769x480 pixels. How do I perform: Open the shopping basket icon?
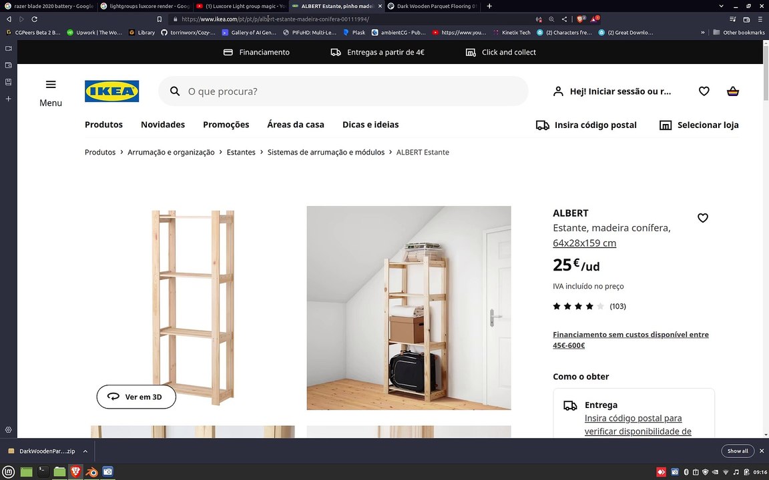click(x=733, y=91)
